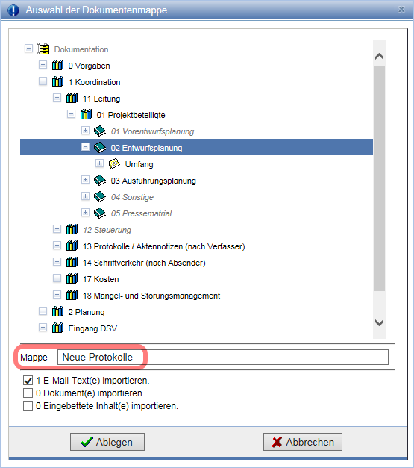Click the bookshelf icon next to 17 Kosten
414x468 pixels.
pyautogui.click(x=72, y=278)
